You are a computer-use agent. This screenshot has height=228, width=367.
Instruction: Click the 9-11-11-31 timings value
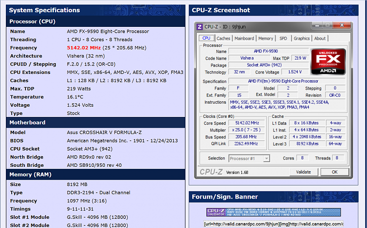pyautogui.click(x=80, y=209)
